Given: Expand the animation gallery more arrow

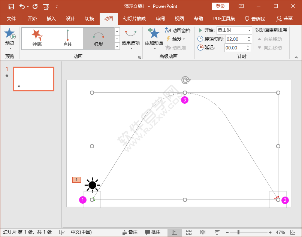Looking at the screenshot, I should point(117,46).
